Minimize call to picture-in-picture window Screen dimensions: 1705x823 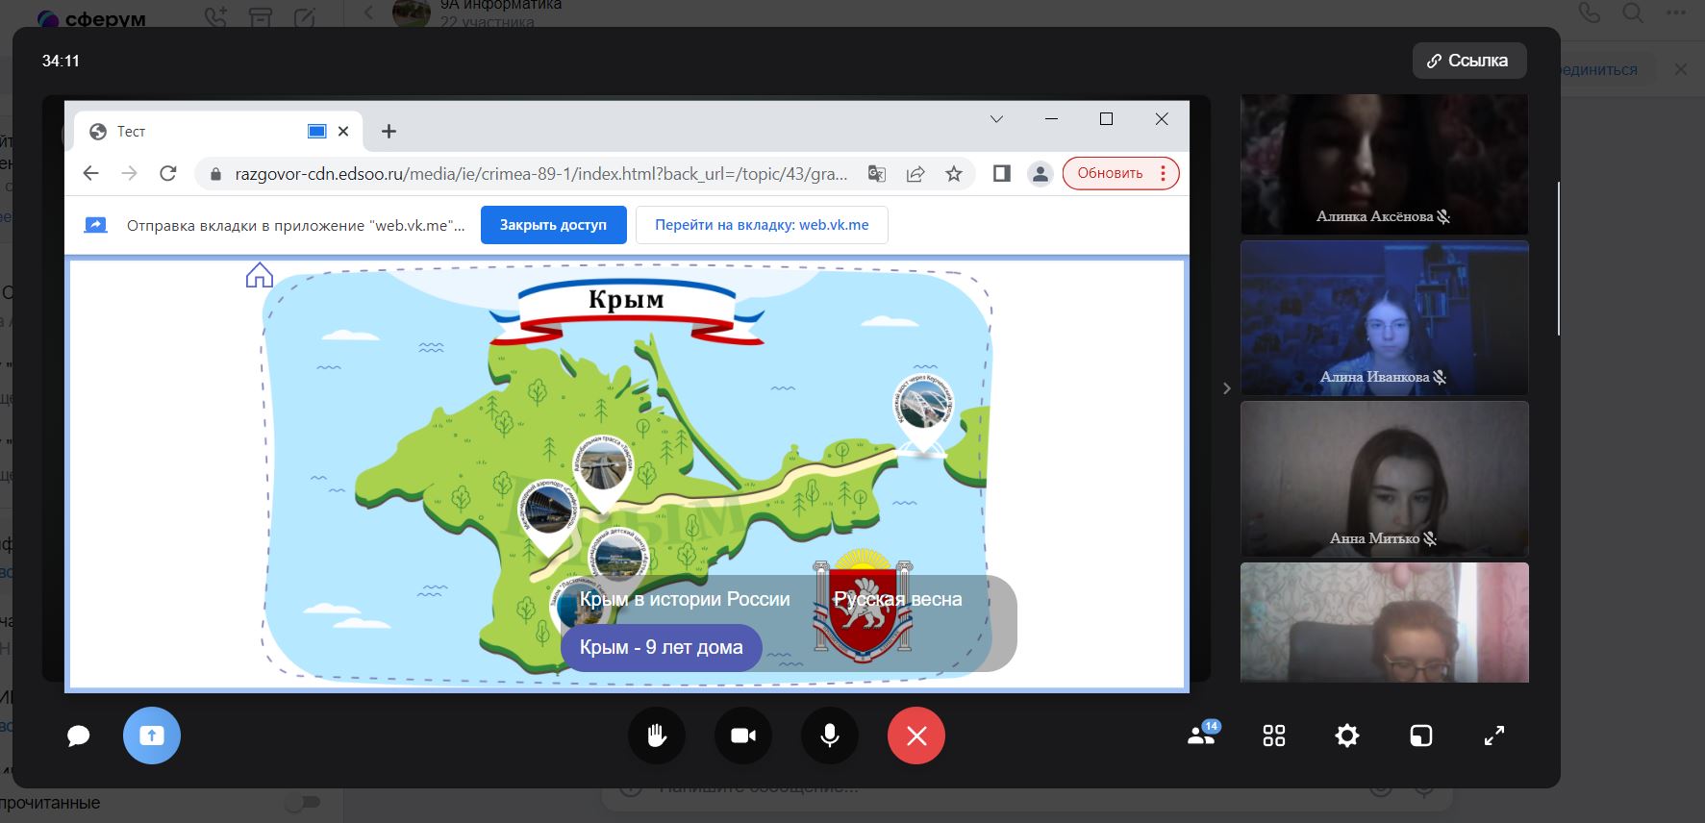[1421, 736]
